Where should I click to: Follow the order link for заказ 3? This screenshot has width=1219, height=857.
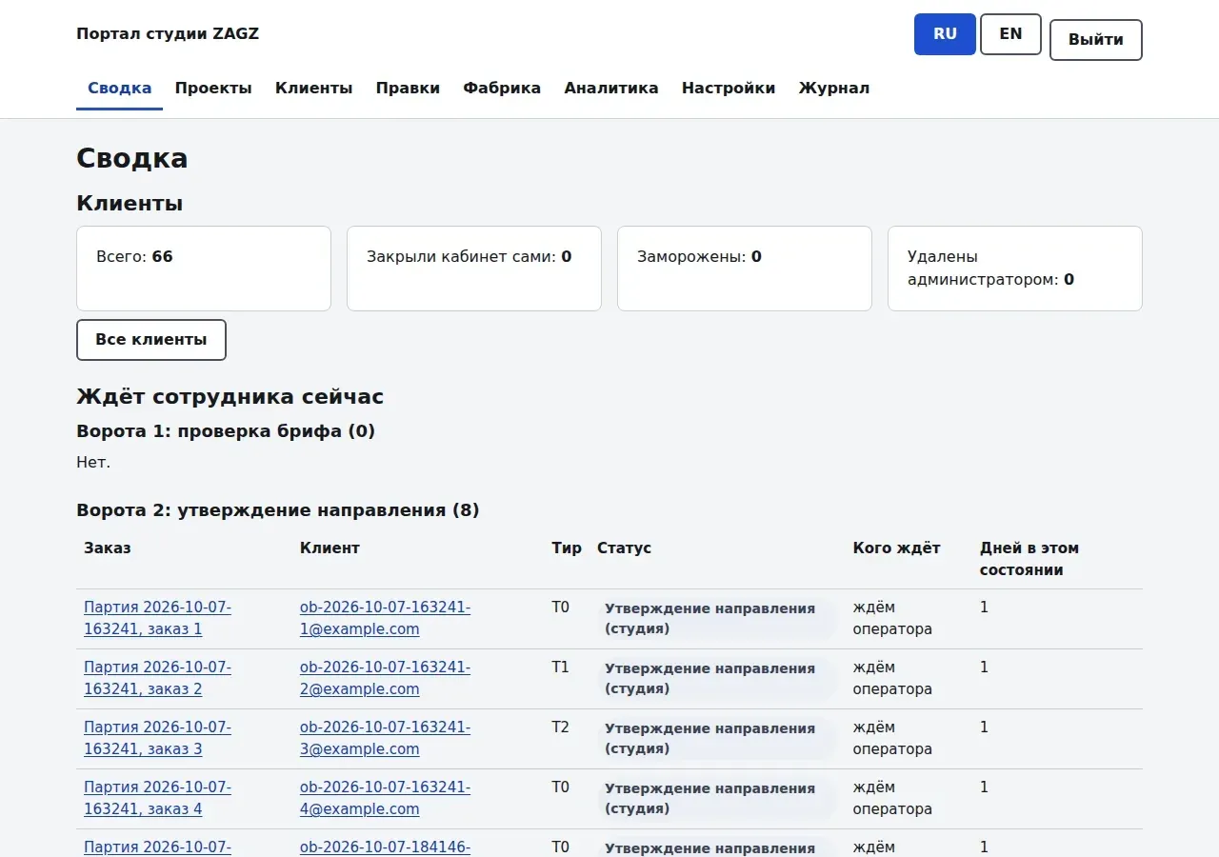[x=157, y=738]
